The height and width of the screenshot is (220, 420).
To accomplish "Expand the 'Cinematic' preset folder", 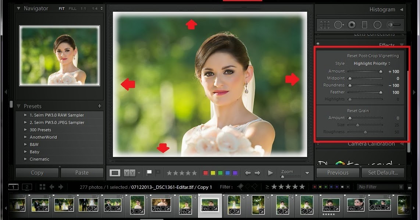I will coord(25,159).
